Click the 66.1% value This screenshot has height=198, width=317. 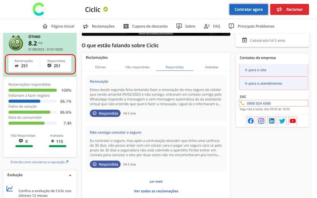[66, 101]
